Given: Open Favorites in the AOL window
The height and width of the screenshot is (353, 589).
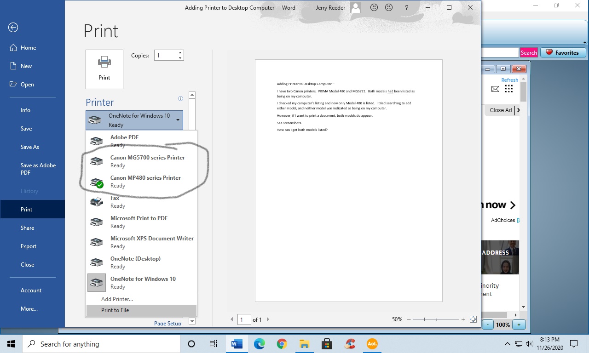Looking at the screenshot, I should pyautogui.click(x=563, y=52).
